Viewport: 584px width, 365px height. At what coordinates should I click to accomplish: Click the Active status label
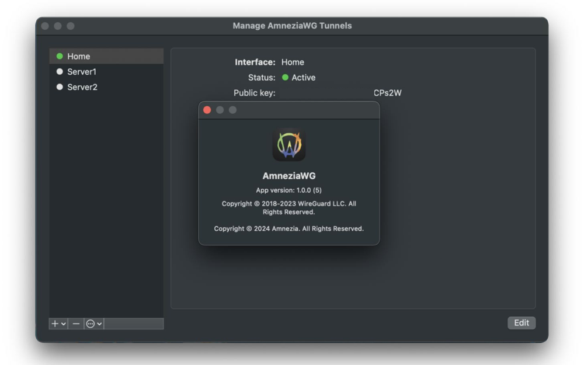click(x=304, y=78)
